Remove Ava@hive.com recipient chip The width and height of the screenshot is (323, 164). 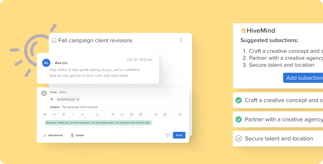point(78,99)
